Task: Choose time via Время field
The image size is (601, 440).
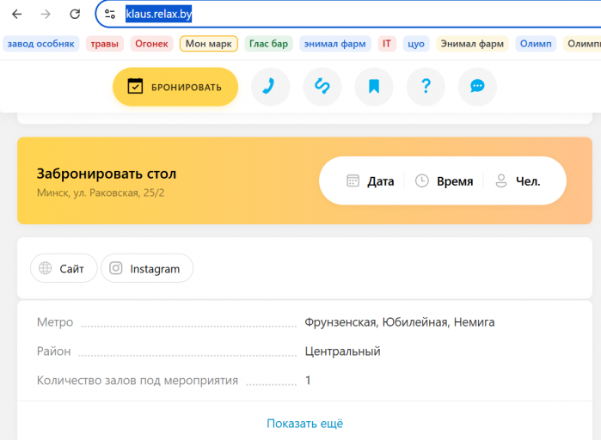Action: coord(445,180)
